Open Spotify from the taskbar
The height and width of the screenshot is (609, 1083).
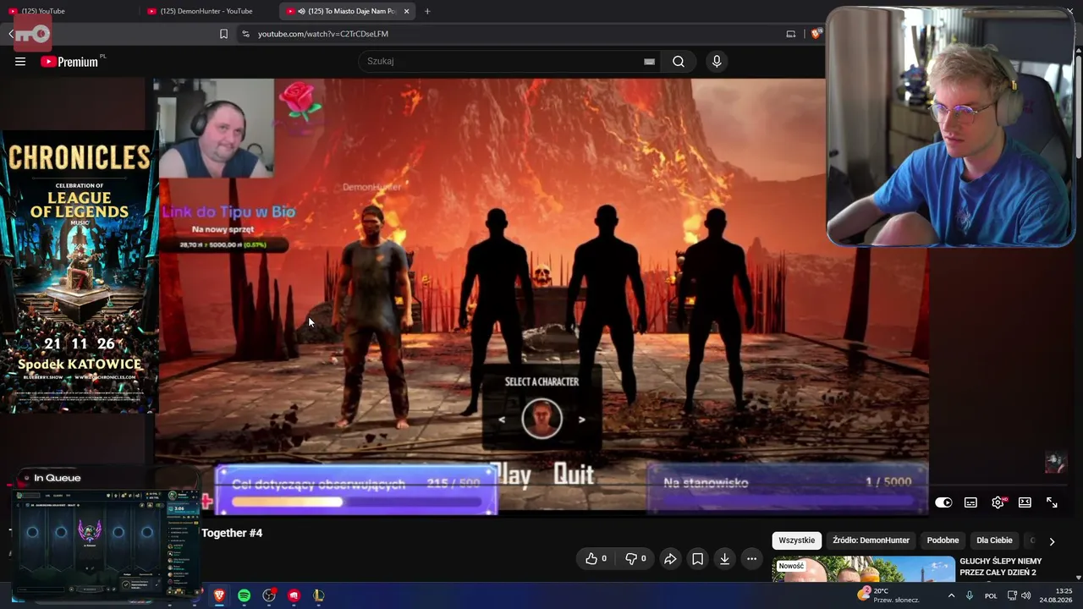pos(244,595)
